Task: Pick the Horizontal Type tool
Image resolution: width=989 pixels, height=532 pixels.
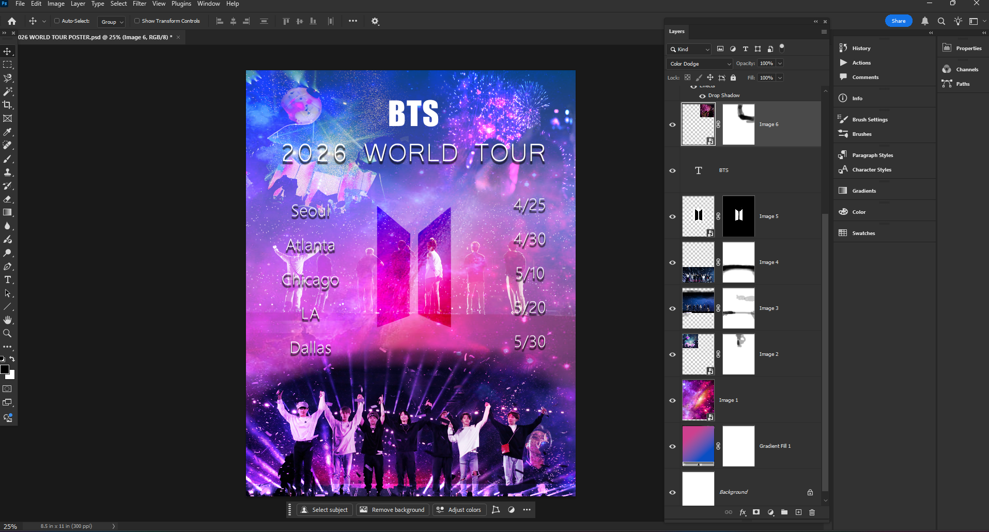Action: pyautogui.click(x=7, y=279)
